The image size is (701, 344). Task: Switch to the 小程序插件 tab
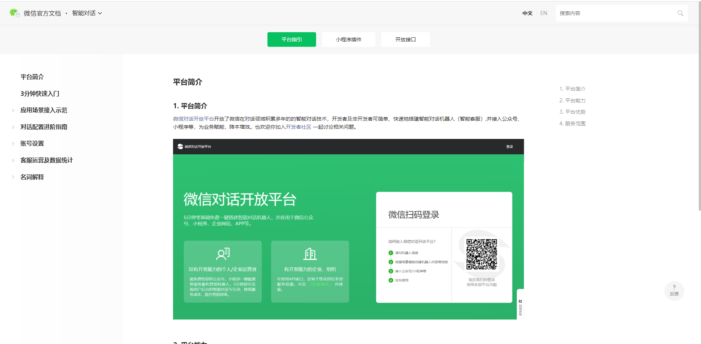pos(349,39)
